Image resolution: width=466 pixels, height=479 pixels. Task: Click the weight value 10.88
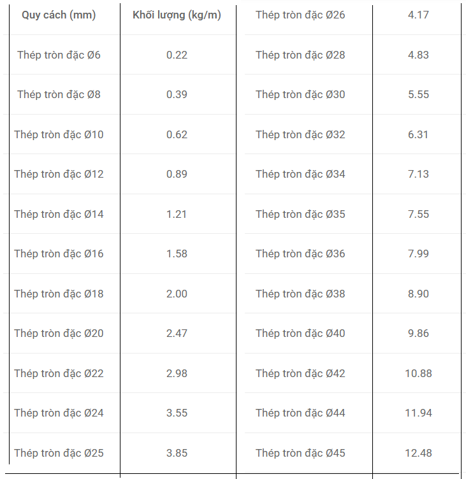pyautogui.click(x=418, y=374)
